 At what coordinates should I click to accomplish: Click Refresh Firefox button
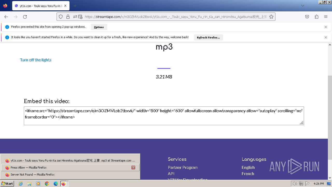click(x=208, y=37)
